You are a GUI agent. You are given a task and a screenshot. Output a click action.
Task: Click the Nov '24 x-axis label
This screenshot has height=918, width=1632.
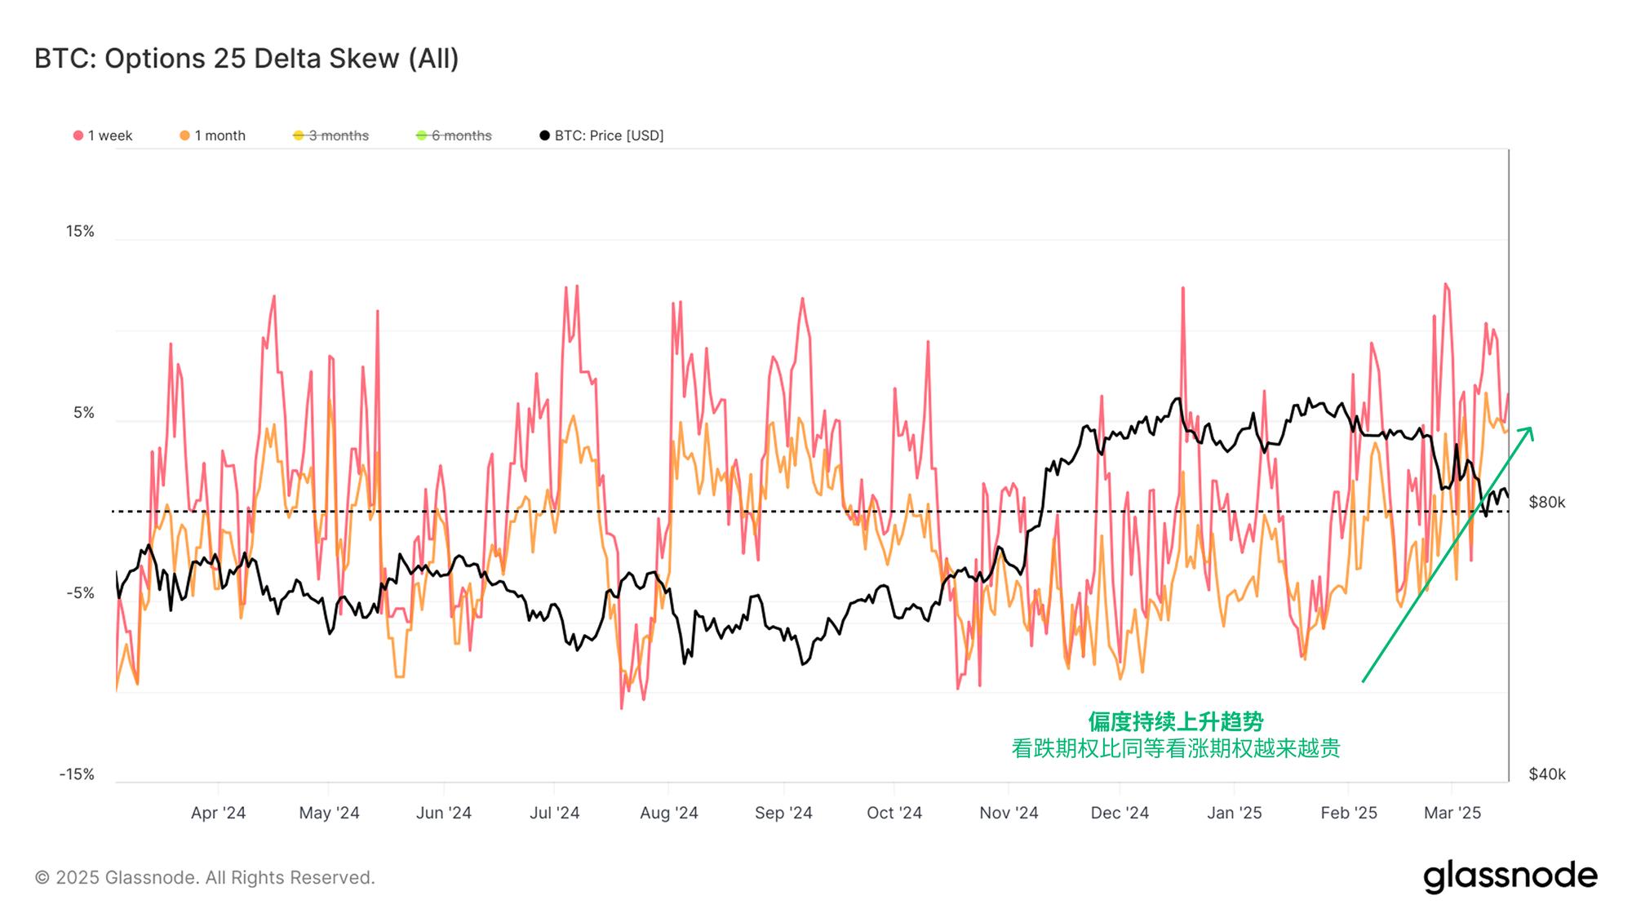point(1009,813)
